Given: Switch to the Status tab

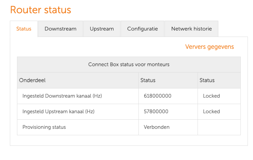Looking at the screenshot, I should coord(24,29).
